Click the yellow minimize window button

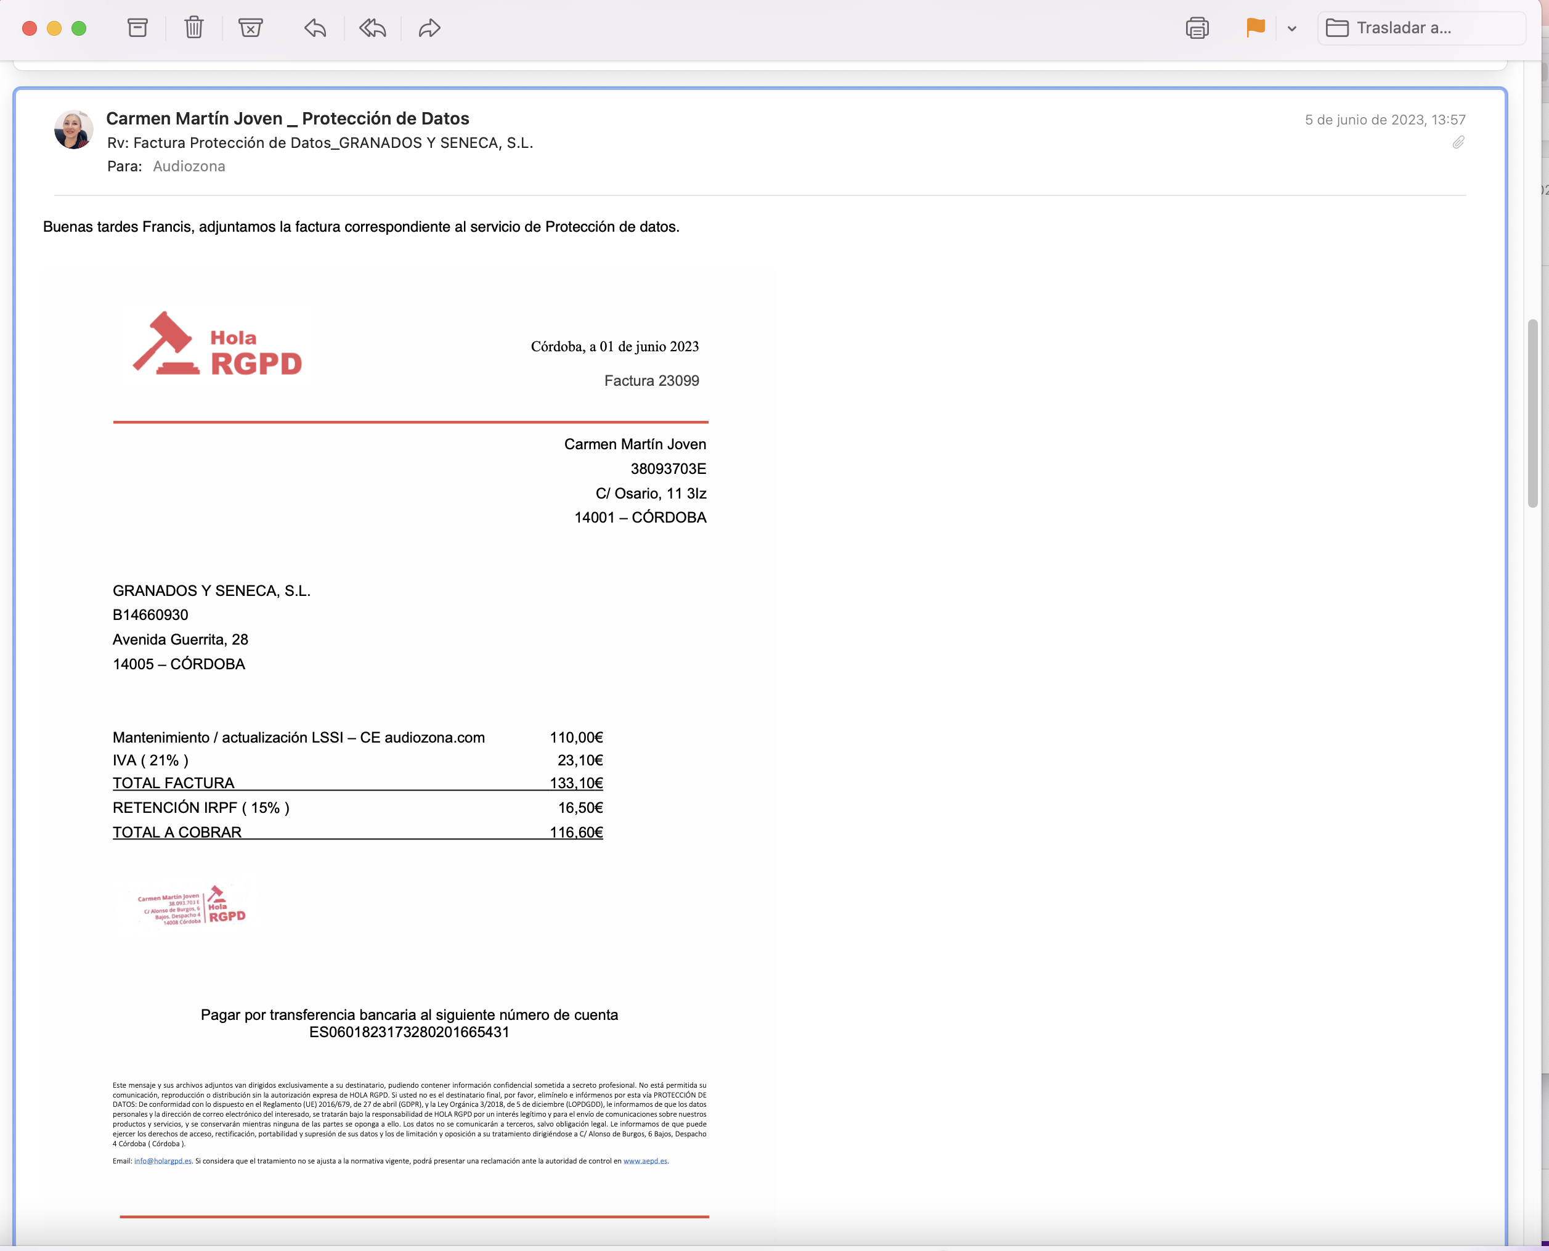click(x=54, y=28)
